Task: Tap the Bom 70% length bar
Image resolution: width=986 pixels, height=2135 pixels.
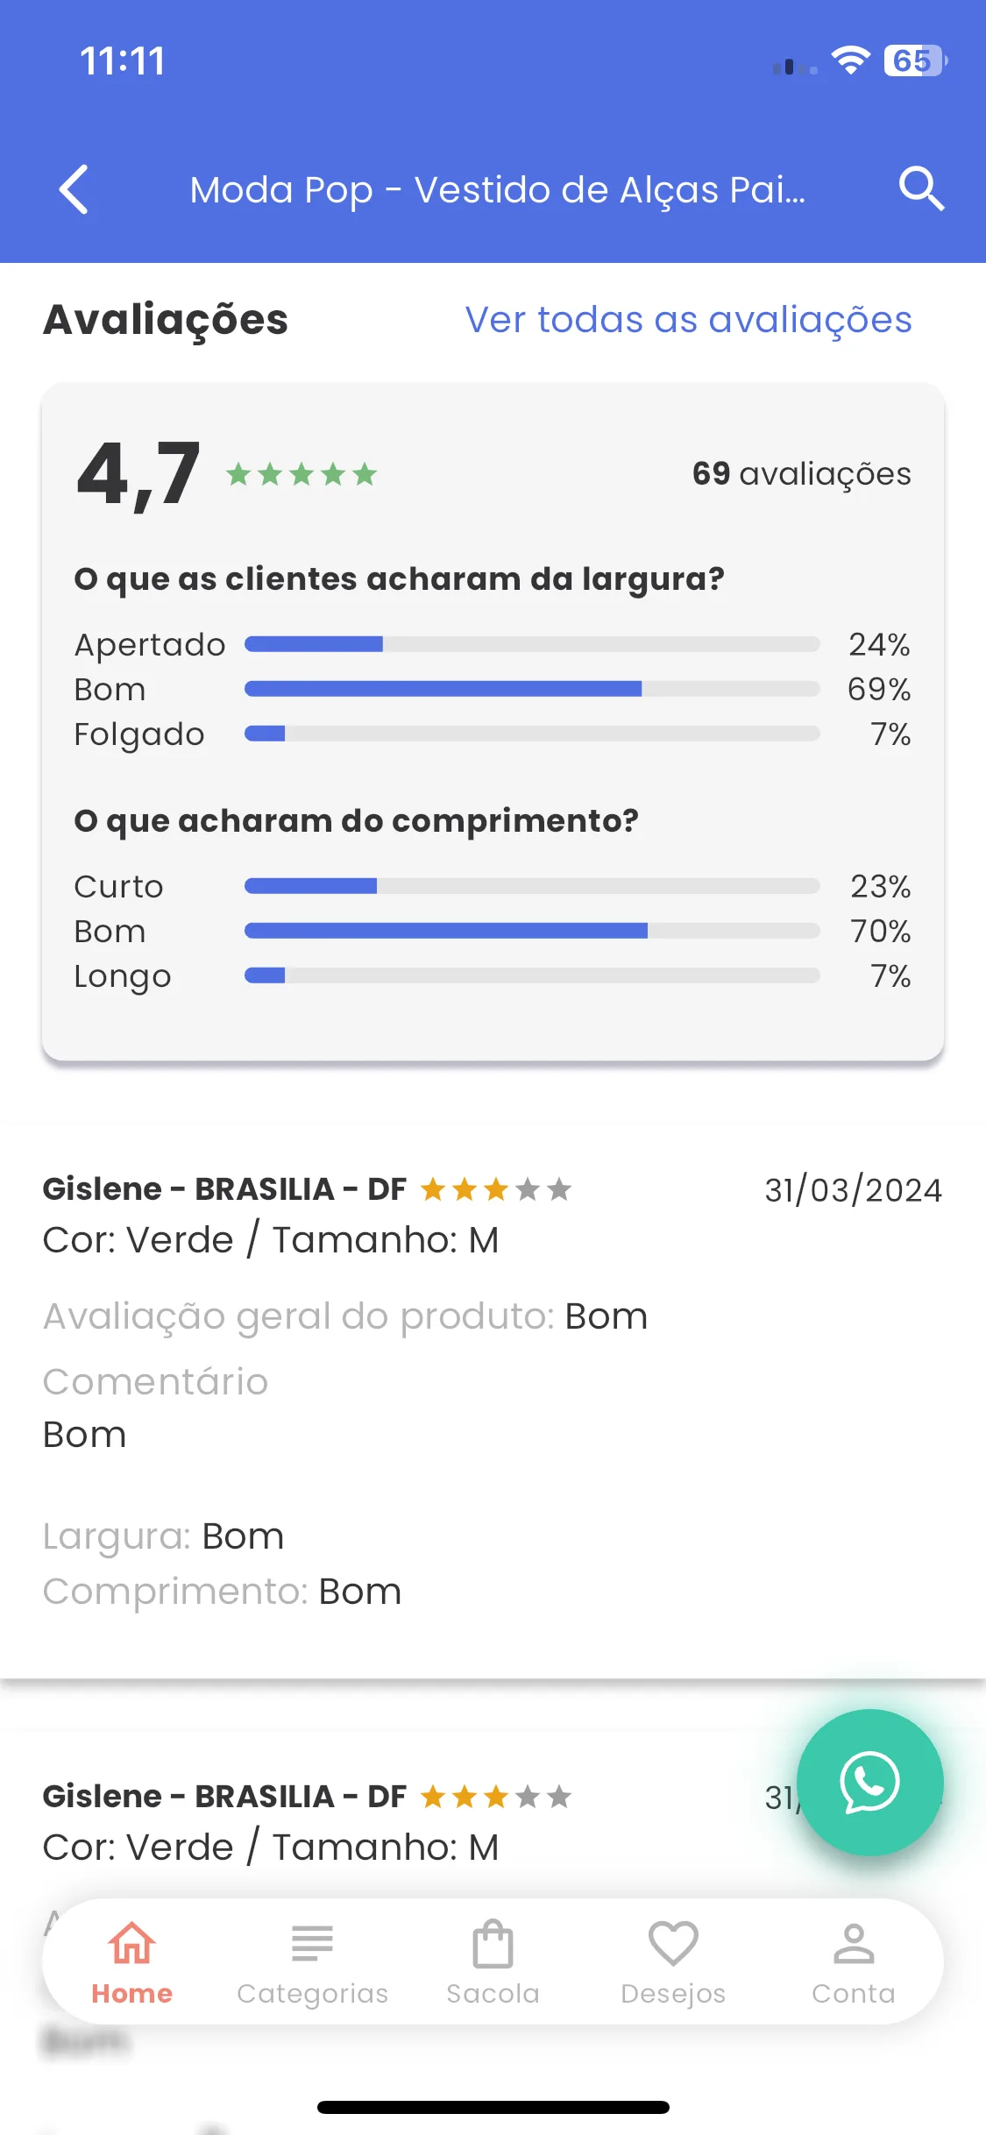Action: [532, 931]
